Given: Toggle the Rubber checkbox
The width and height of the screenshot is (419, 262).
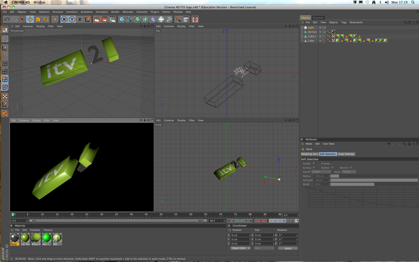Looking at the screenshot, I should [x=332, y=168].
